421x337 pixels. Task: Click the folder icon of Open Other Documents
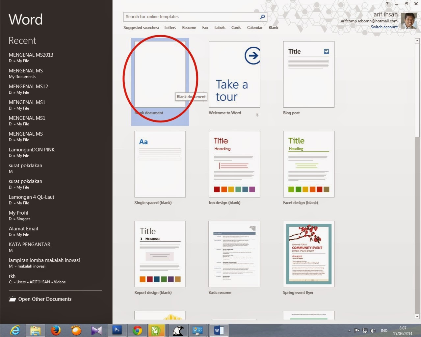[13, 299]
